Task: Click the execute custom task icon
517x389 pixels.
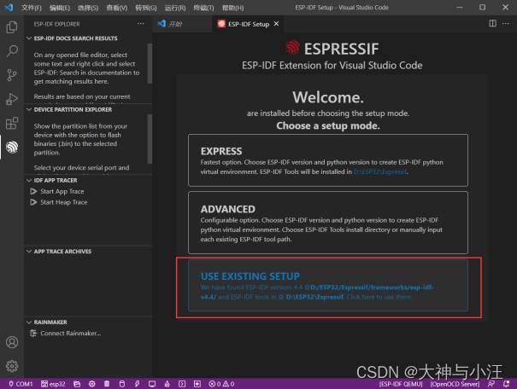Action: pyautogui.click(x=197, y=384)
